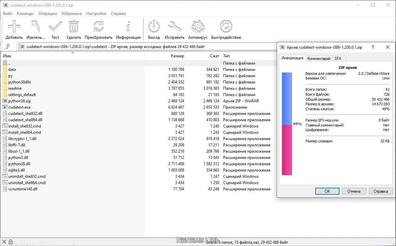Open the Избранное menu
The image size is (396, 246).
(71, 14)
